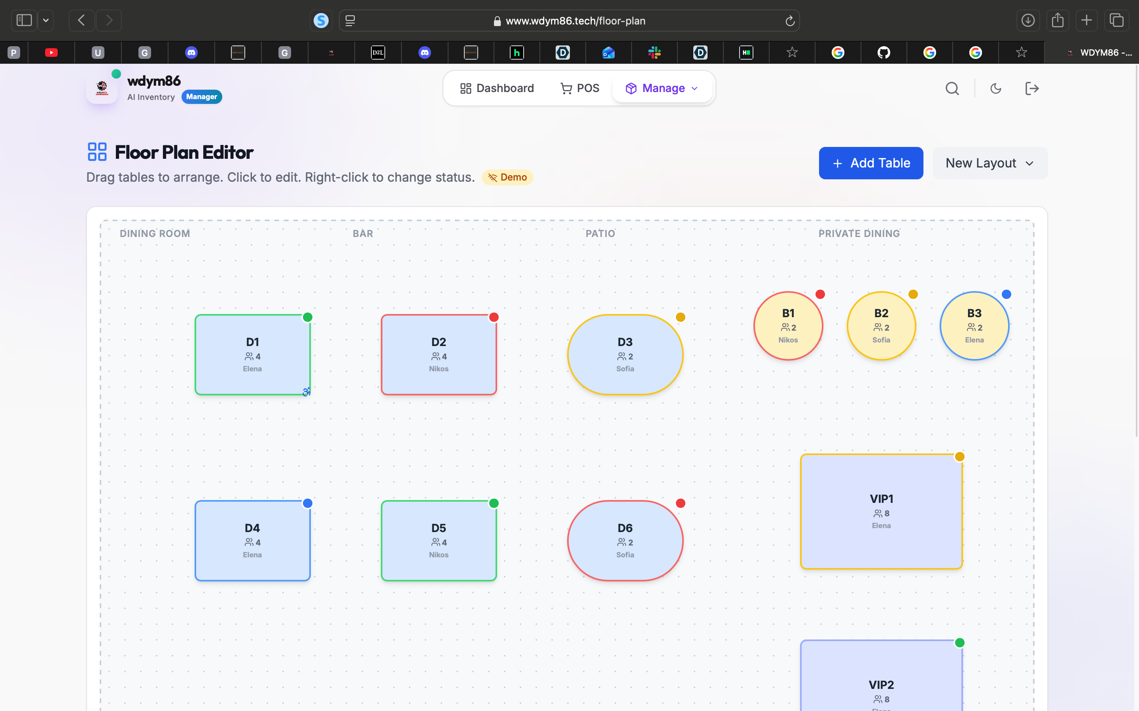Click the Add Table button
This screenshot has height=711, width=1139.
(871, 163)
